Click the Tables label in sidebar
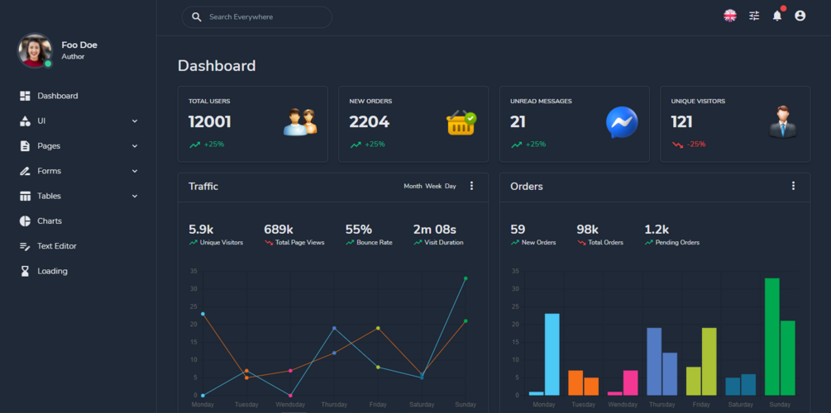Screen dimensions: 831x413 point(50,196)
